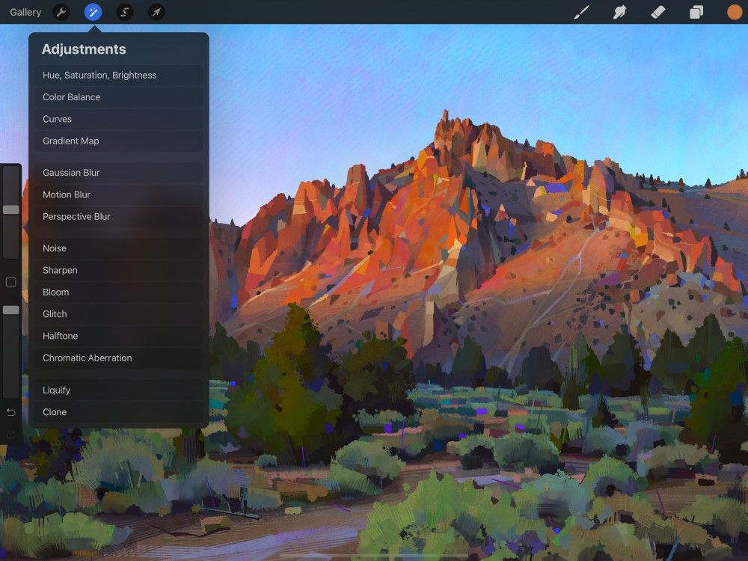Activate the Transform arrow tool
Image resolution: width=748 pixels, height=561 pixels.
156,12
